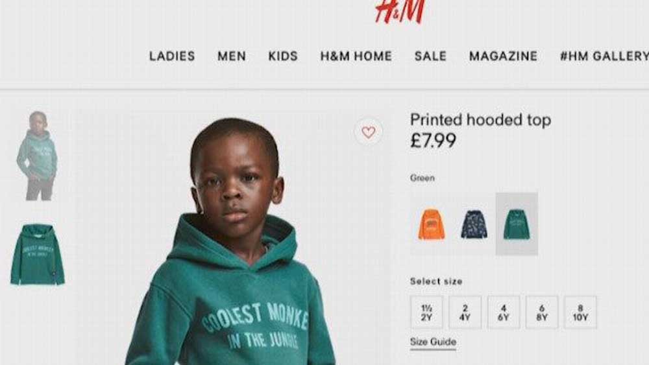Go to the KIDS section
This screenshot has height=365, width=649.
tap(283, 56)
